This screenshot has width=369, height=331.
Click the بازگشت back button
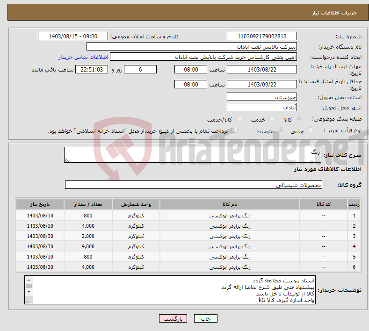click(x=173, y=318)
